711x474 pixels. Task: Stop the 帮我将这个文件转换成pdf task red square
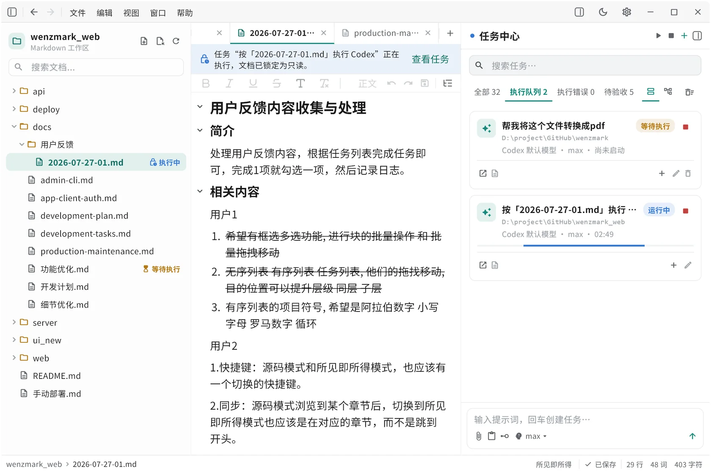coord(686,127)
